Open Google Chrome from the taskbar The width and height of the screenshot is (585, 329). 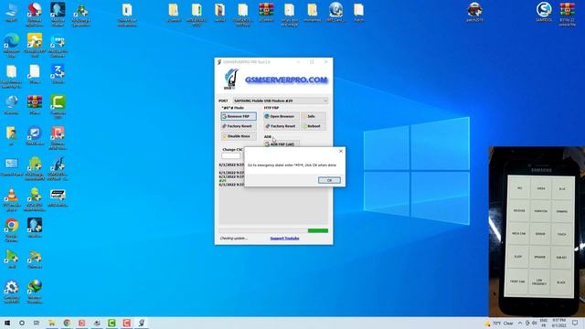(x=67, y=323)
